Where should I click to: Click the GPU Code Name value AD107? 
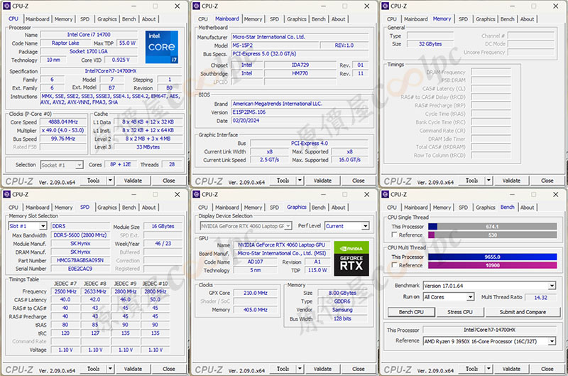[256, 262]
